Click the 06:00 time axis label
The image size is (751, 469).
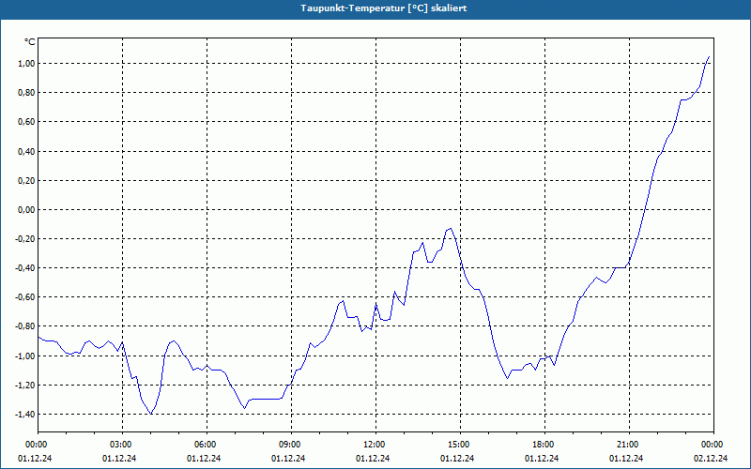207,445
